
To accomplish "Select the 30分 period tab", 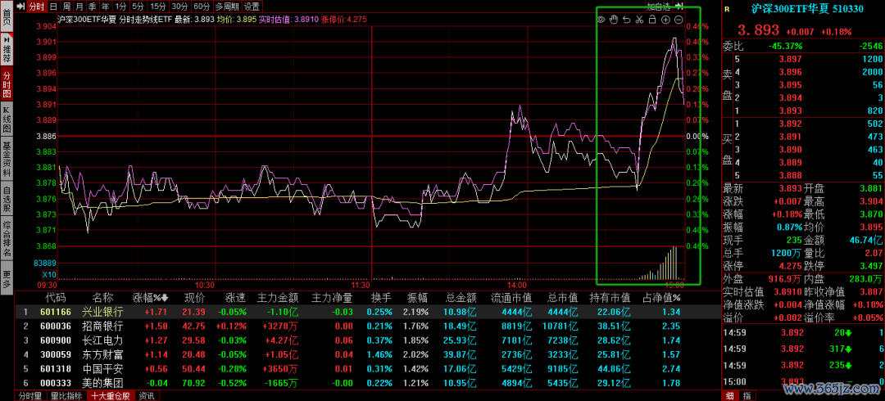I will click(x=180, y=7).
